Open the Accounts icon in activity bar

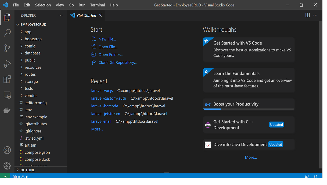point(7,150)
